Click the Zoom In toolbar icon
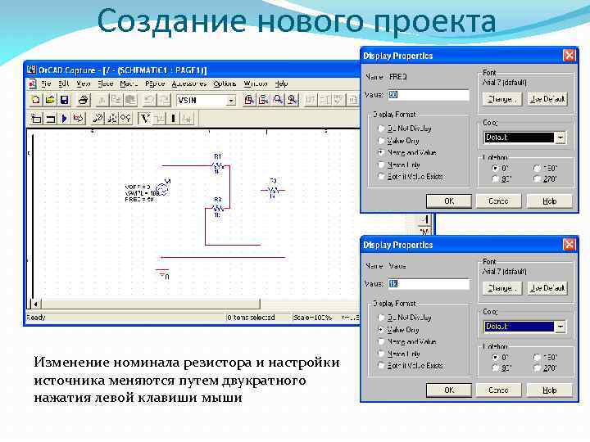590x442 pixels. tap(249, 100)
